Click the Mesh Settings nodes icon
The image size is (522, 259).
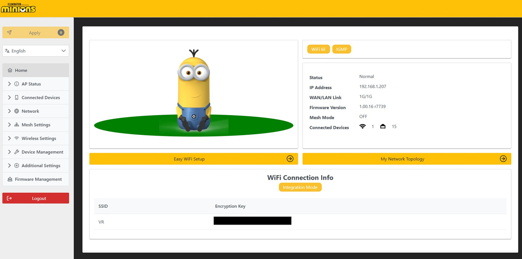tap(16, 125)
